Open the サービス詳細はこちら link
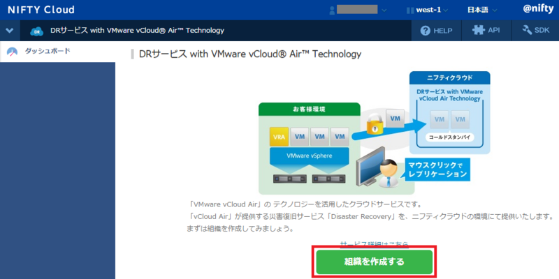This screenshot has width=559, height=279. 375,243
